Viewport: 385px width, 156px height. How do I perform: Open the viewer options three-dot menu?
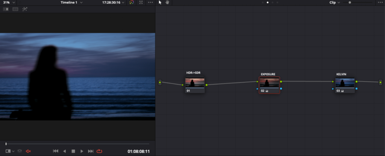coord(150,3)
